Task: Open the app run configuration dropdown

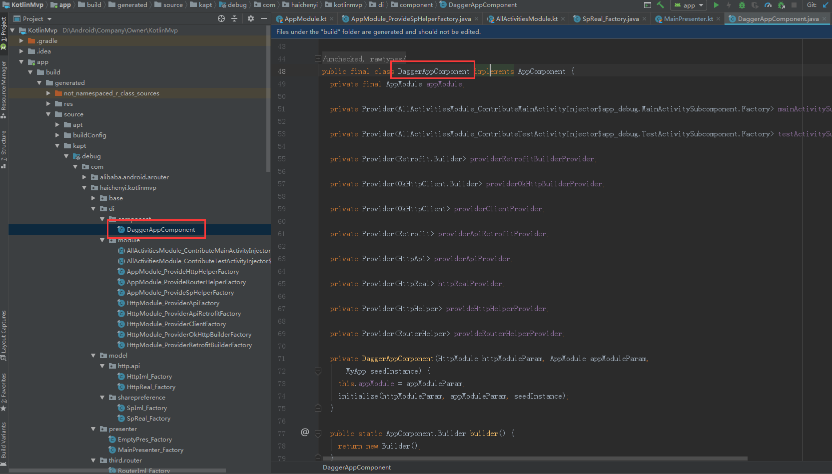Action: pos(688,5)
